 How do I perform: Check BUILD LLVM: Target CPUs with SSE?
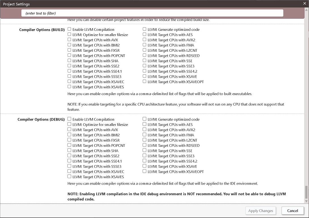(144, 61)
